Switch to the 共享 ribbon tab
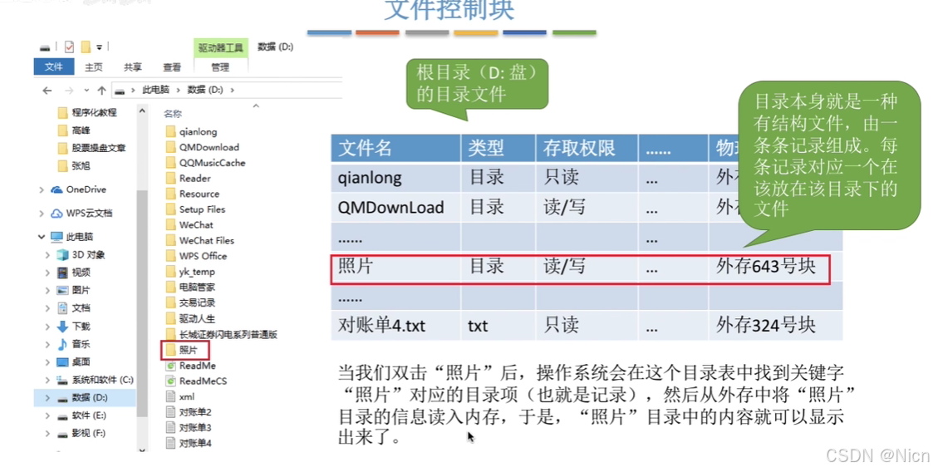The height and width of the screenshot is (472, 933). pos(133,67)
